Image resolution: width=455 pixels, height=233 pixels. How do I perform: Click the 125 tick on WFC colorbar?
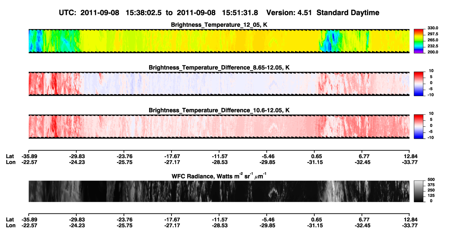431,196
